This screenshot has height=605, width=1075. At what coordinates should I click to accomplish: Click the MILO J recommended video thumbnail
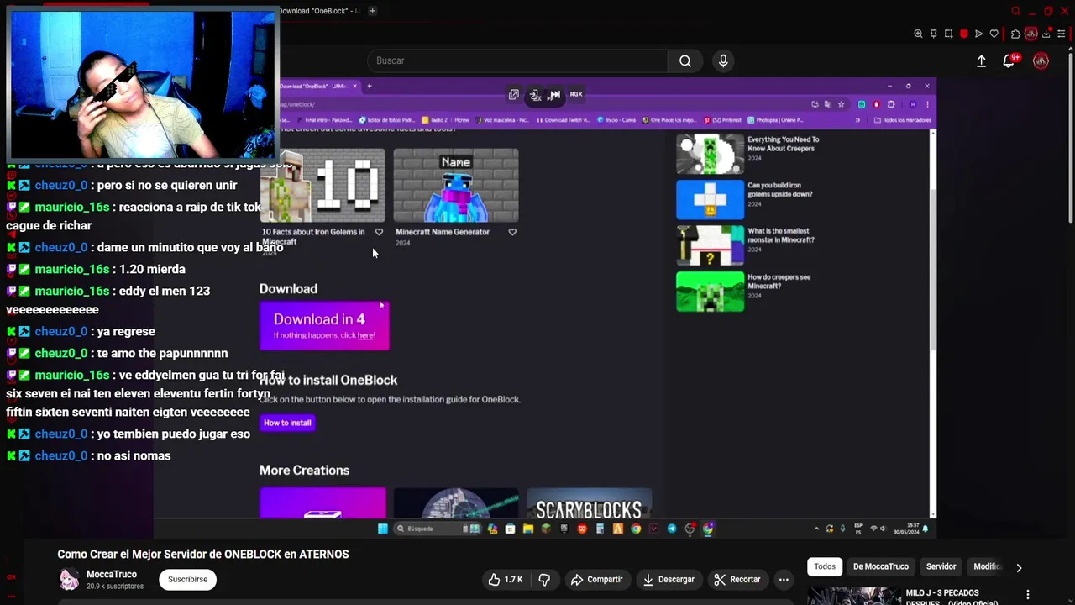click(853, 596)
